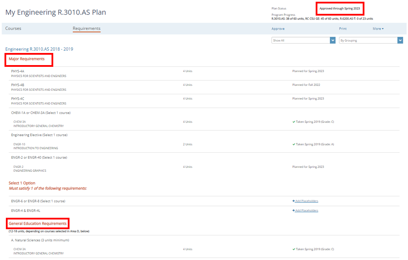Click the Approved through Spring 2023 status
This screenshot has width=408, height=260.
coord(340,8)
